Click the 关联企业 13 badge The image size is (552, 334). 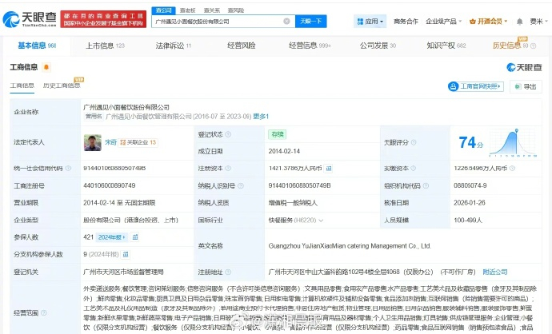pyautogui.click(x=138, y=142)
